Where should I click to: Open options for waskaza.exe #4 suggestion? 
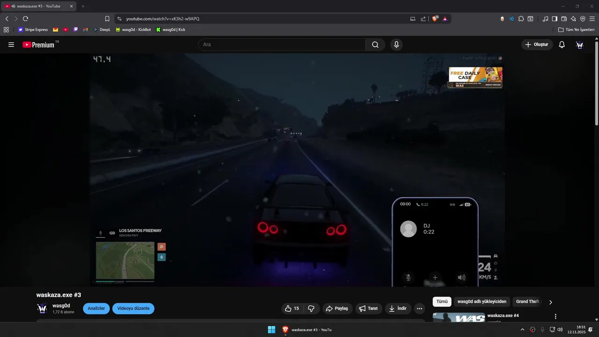[x=555, y=316]
